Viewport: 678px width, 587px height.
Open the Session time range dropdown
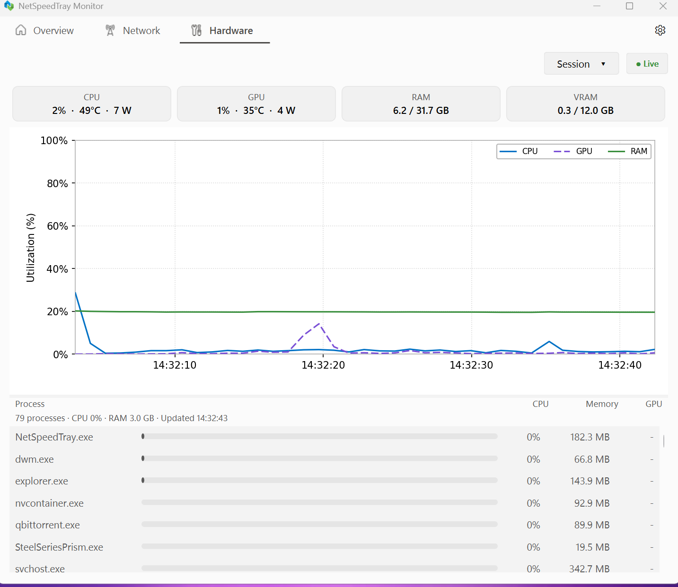click(581, 64)
